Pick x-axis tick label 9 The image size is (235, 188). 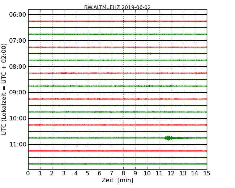(135, 173)
